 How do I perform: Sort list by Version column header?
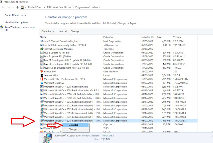click(185, 37)
